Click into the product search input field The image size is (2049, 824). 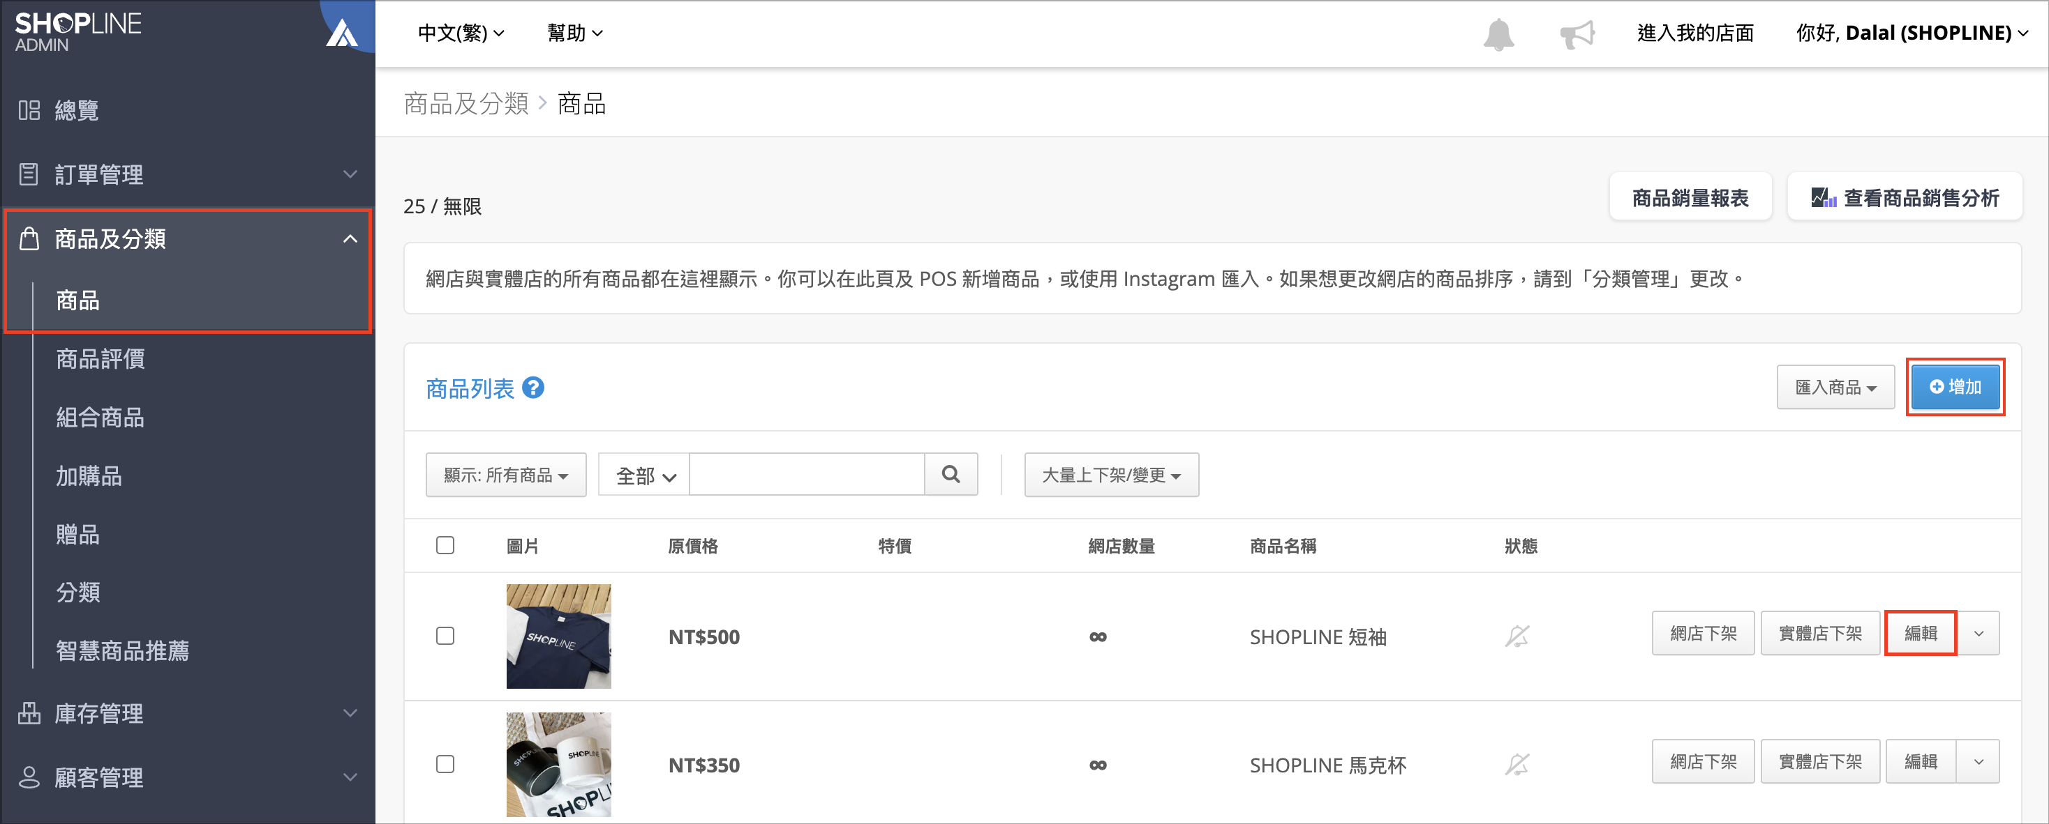pyautogui.click(x=807, y=474)
